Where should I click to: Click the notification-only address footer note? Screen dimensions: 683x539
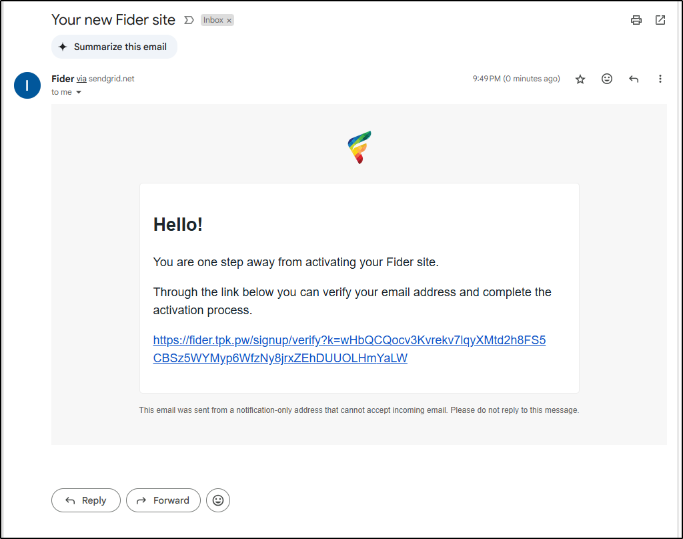pos(359,410)
